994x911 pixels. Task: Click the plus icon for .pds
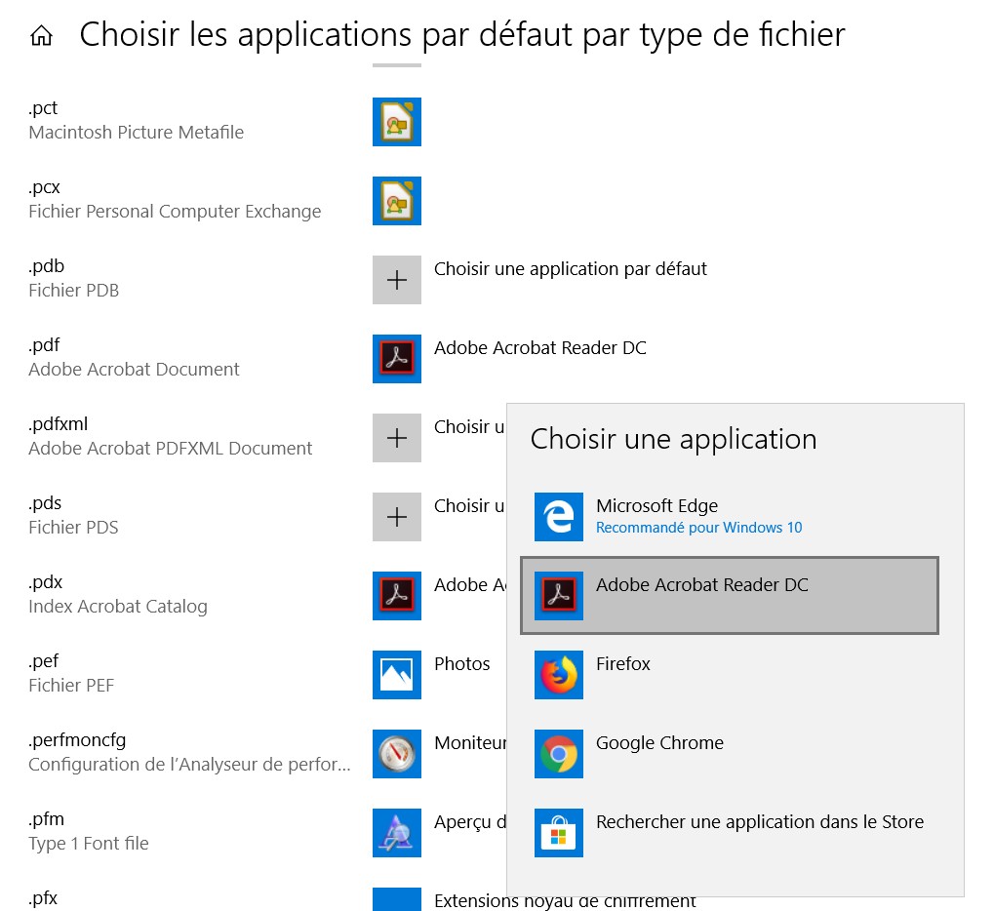pos(397,517)
